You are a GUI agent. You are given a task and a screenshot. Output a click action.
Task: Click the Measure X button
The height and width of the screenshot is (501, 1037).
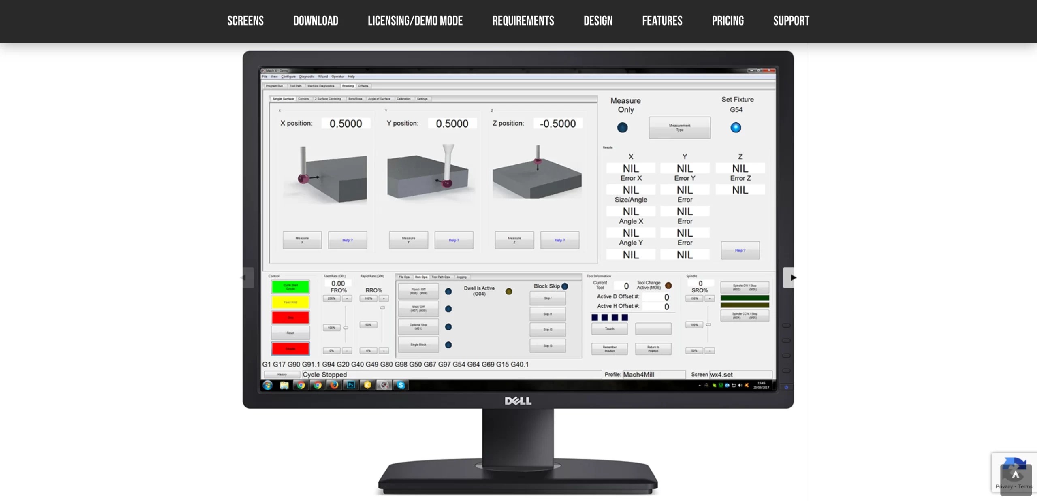[302, 240]
